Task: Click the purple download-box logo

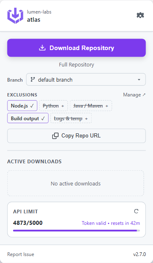Action: click(15, 16)
